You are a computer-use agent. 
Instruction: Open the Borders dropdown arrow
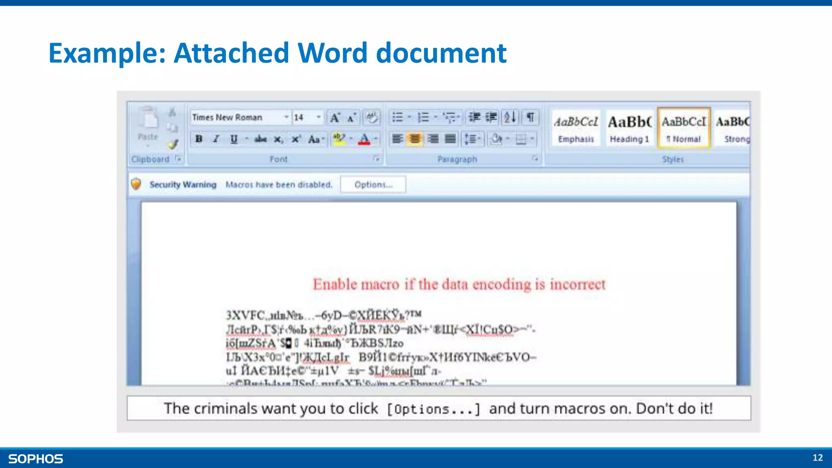point(532,139)
